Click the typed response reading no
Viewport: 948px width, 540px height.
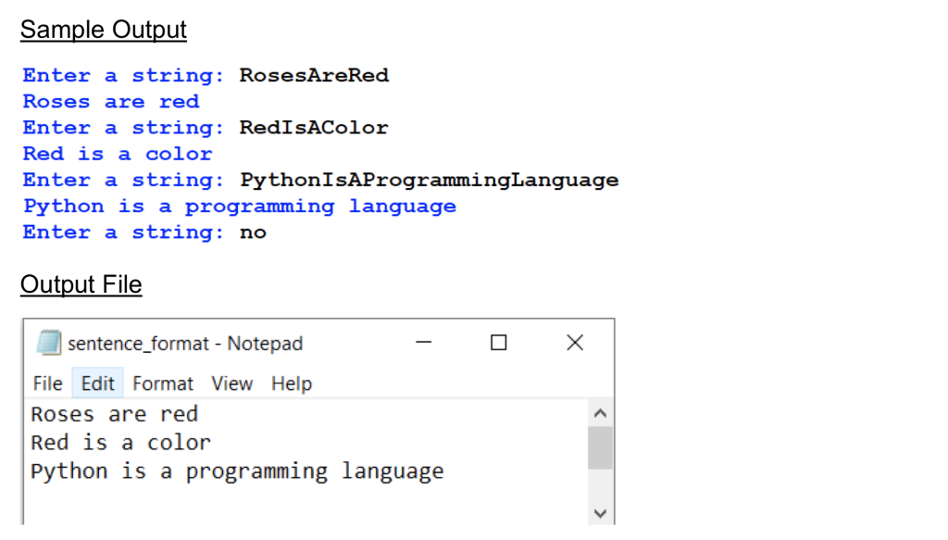tap(252, 232)
